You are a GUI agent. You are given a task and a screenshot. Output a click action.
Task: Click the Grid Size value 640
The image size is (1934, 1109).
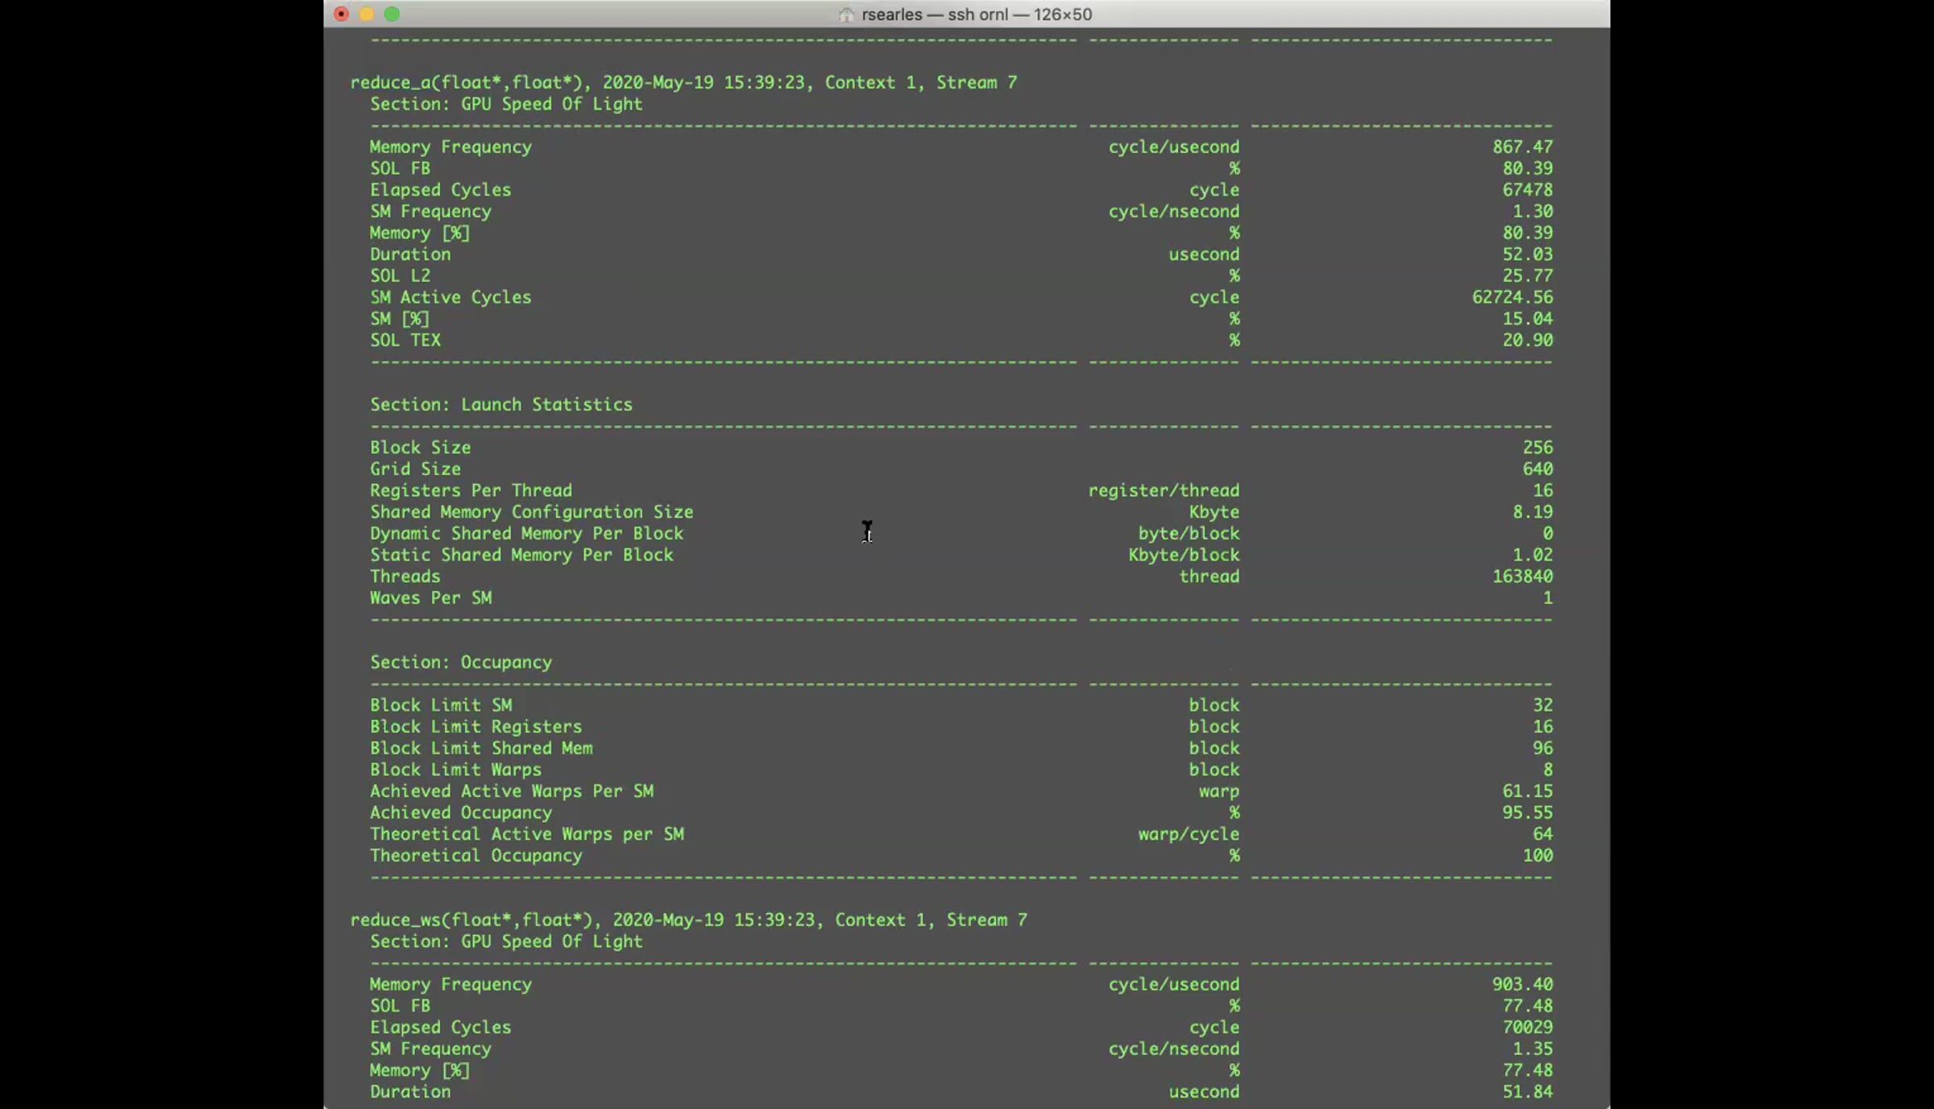[1538, 470]
